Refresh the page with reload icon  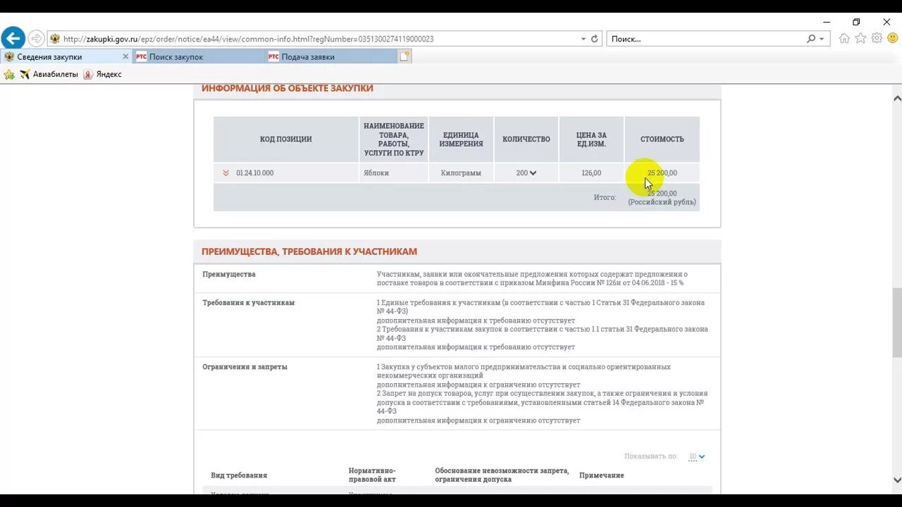click(595, 39)
